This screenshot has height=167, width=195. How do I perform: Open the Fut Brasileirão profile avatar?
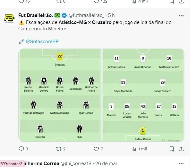pos(9,19)
